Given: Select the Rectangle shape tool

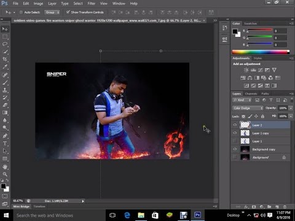Looking at the screenshot, I should coord(5,158).
